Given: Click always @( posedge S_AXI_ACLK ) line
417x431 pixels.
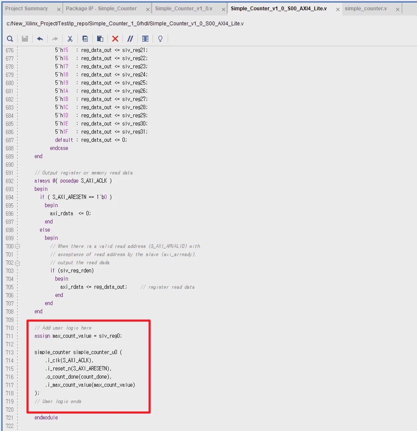Looking at the screenshot, I should pos(73,180).
